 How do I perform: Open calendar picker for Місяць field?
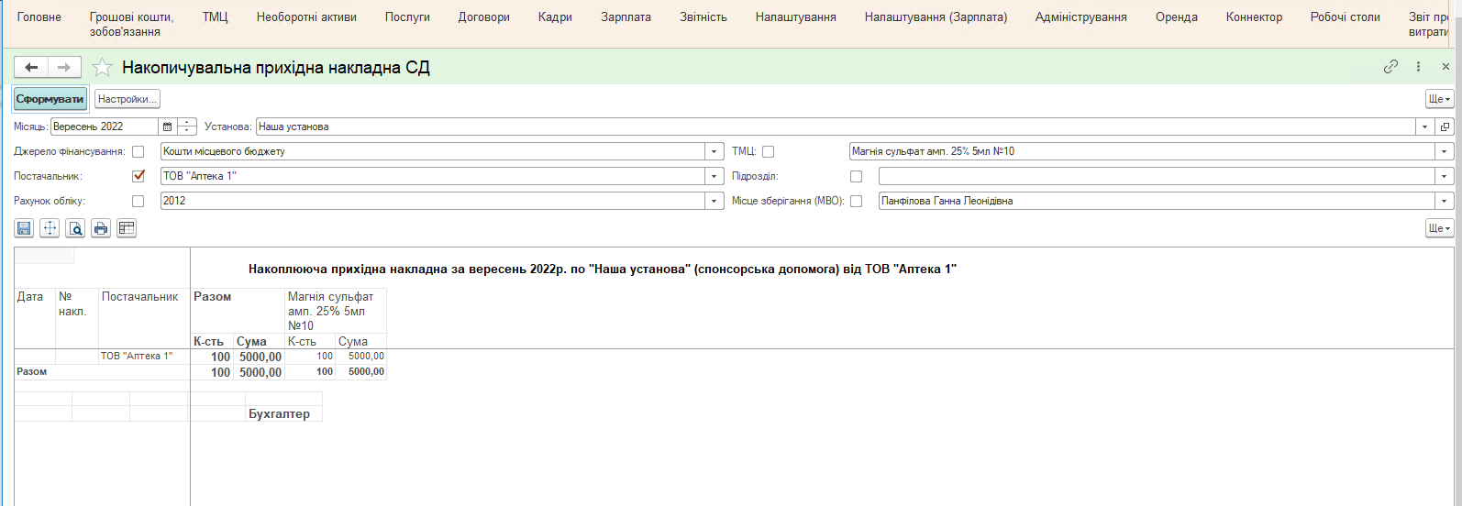click(x=167, y=126)
